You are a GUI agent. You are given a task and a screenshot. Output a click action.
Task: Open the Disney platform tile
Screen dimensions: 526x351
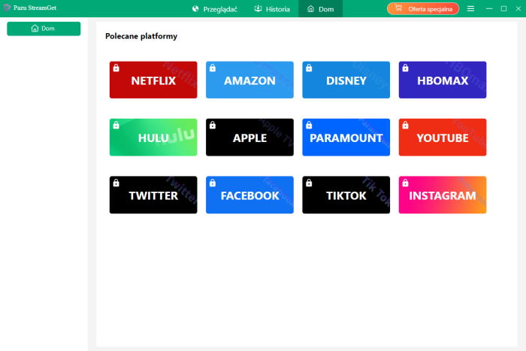346,80
